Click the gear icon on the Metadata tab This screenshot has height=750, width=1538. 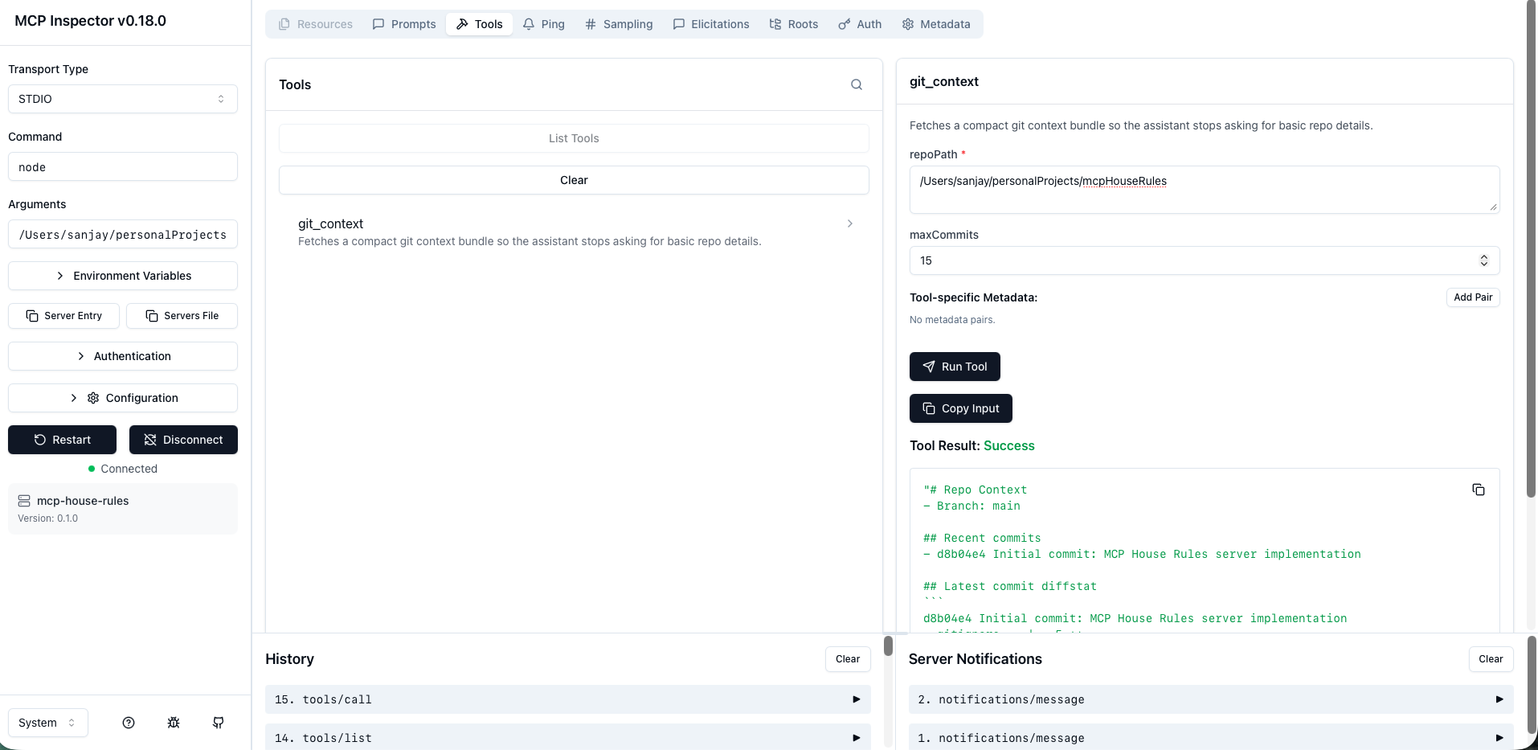[906, 24]
